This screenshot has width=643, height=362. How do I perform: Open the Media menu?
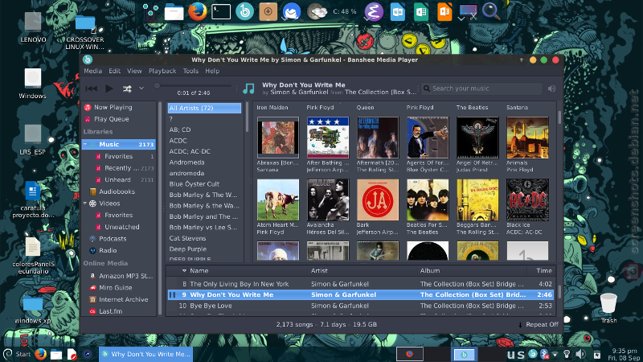point(92,71)
